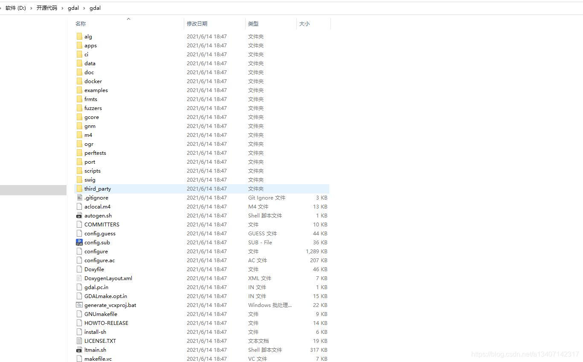Select the COMMITTERS file name
Viewport: 583px width, 362px height.
[102, 225]
